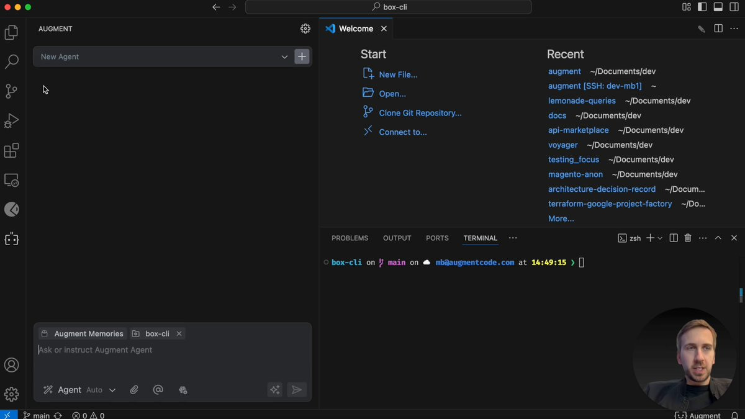Toggle the secondary side bar
Image resolution: width=745 pixels, height=419 pixels.
click(x=734, y=7)
